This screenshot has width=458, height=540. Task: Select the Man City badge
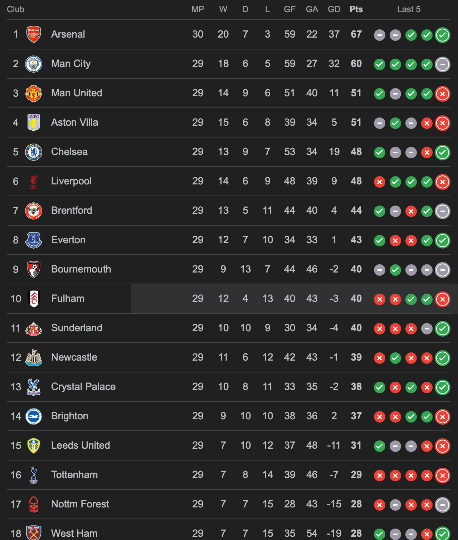pos(34,64)
